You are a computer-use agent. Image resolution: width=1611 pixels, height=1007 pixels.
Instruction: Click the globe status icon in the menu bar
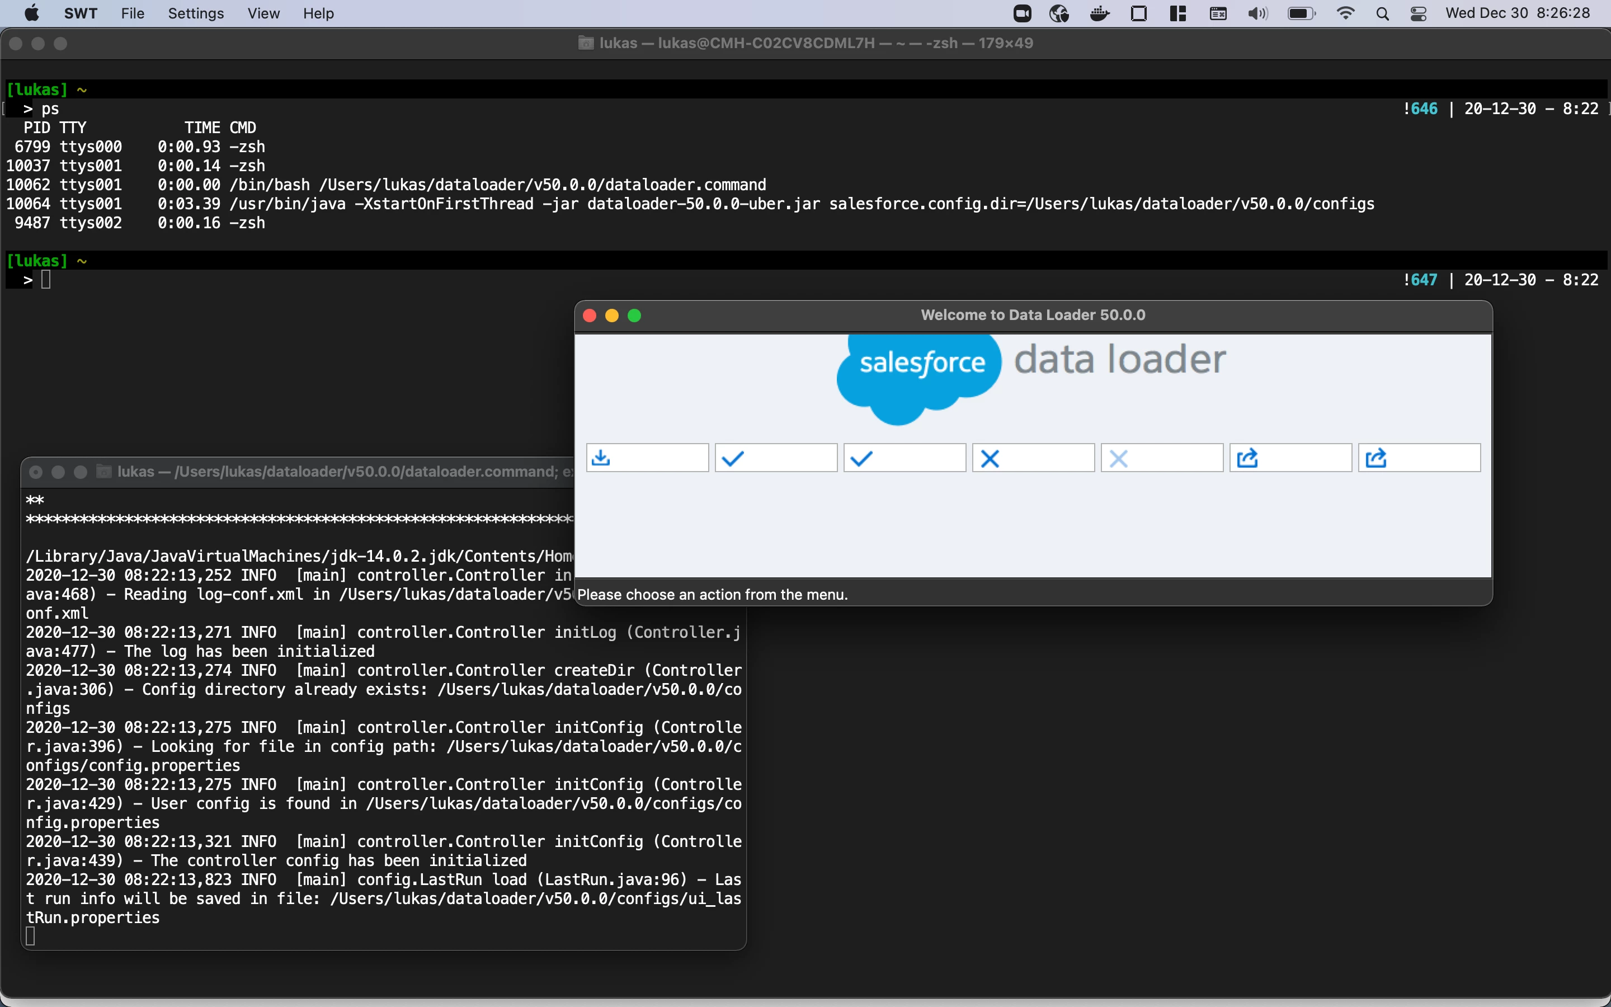click(x=1059, y=13)
